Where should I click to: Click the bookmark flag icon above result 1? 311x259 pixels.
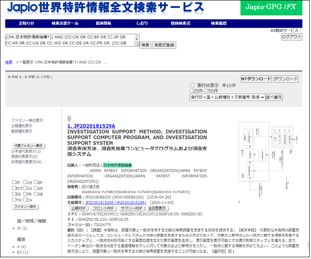click(69, 118)
